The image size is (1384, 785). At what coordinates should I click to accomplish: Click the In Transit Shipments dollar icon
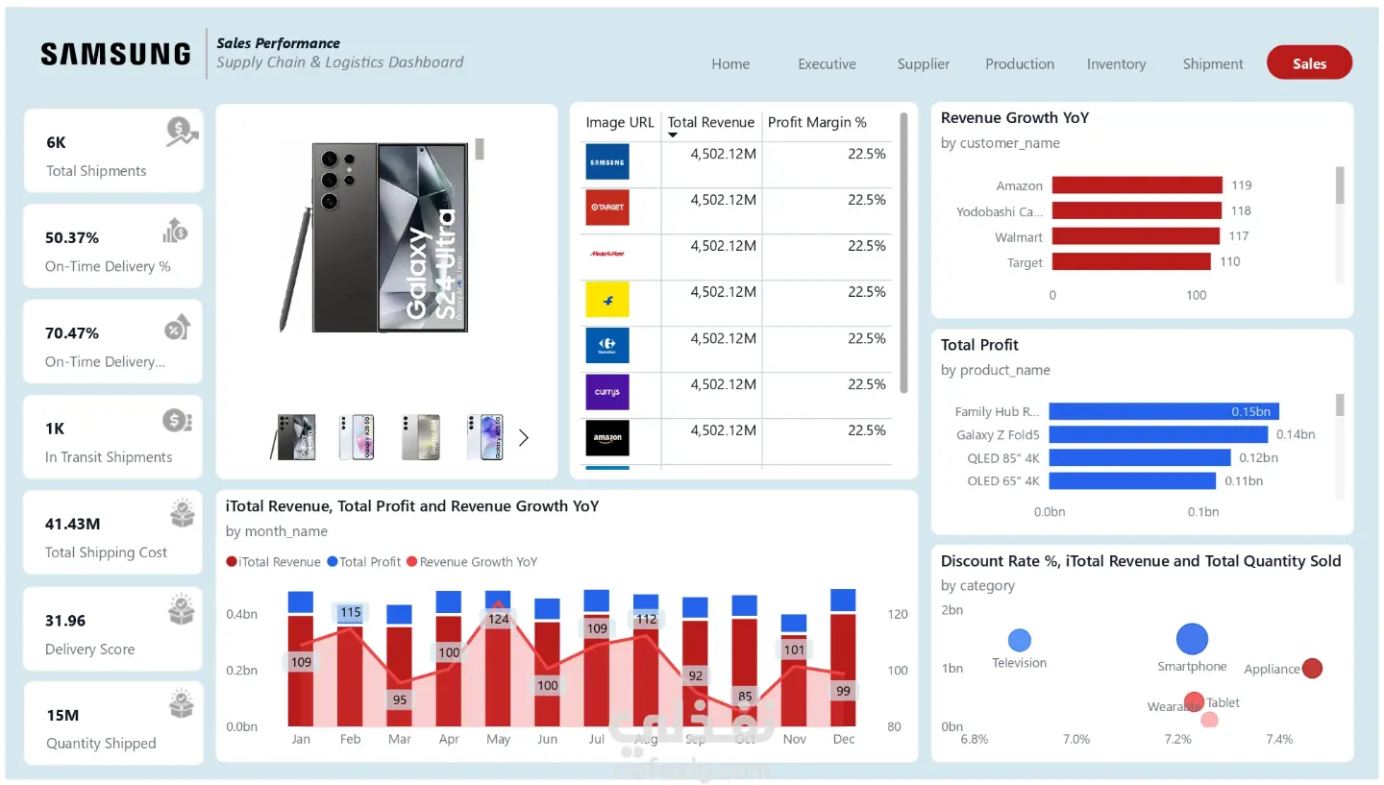coord(177,420)
